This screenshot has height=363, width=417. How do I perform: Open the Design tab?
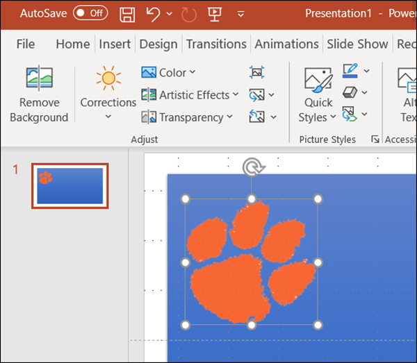coord(158,44)
